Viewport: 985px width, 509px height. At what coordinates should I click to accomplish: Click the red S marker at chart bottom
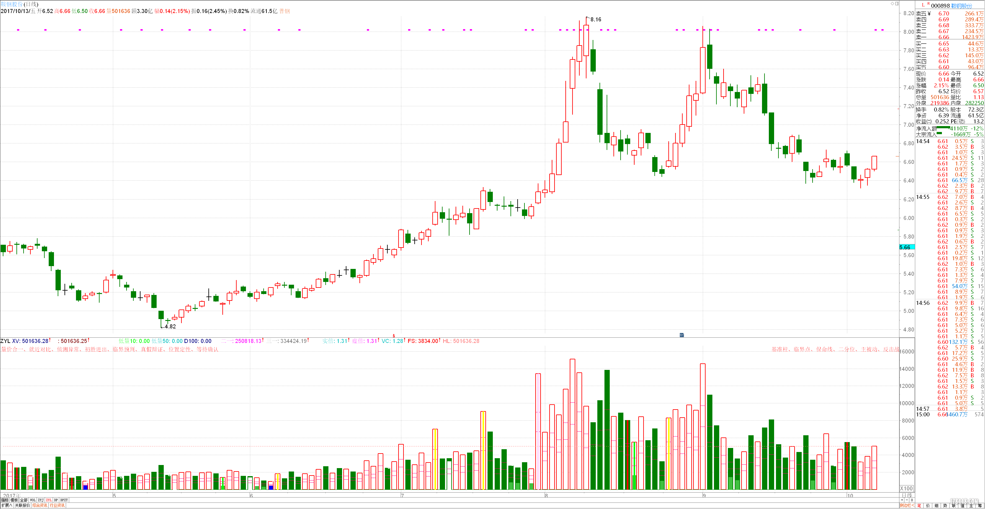coord(394,336)
